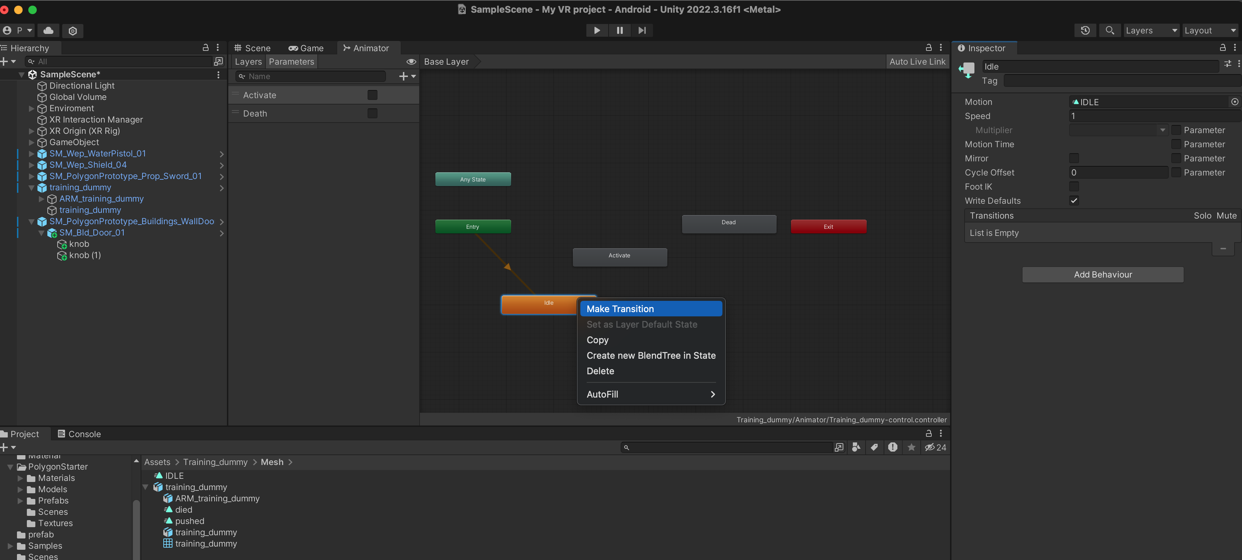Uncheck Write Defaults checkbox
Screen dimensions: 1242x560
(1074, 201)
